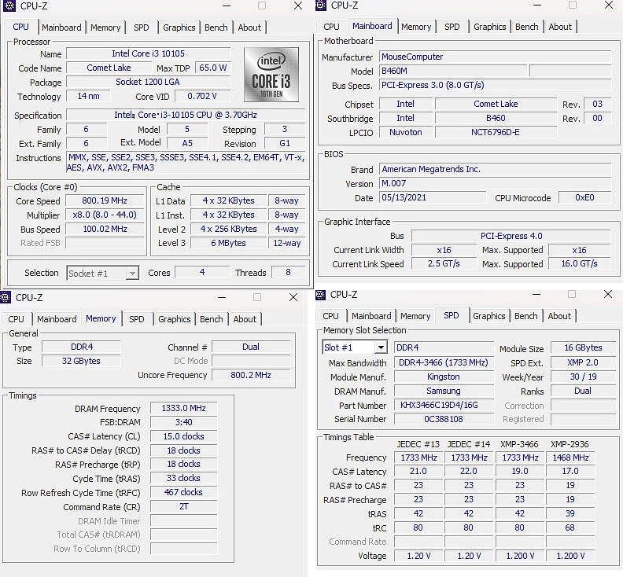Click the CAS# Latency value 15.0 clocks
The width and height of the screenshot is (623, 577).
(183, 436)
